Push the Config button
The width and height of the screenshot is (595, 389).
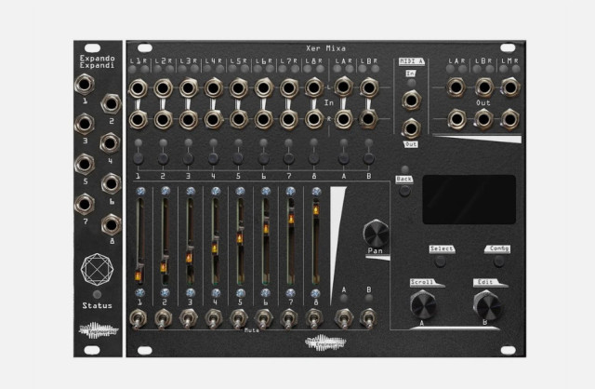coord(498,261)
